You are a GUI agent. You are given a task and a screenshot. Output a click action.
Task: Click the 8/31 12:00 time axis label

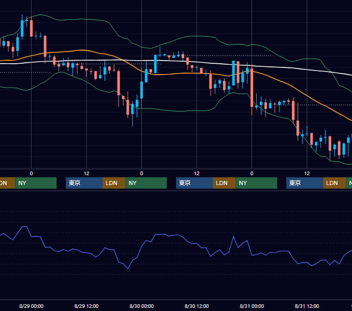tap(307, 306)
